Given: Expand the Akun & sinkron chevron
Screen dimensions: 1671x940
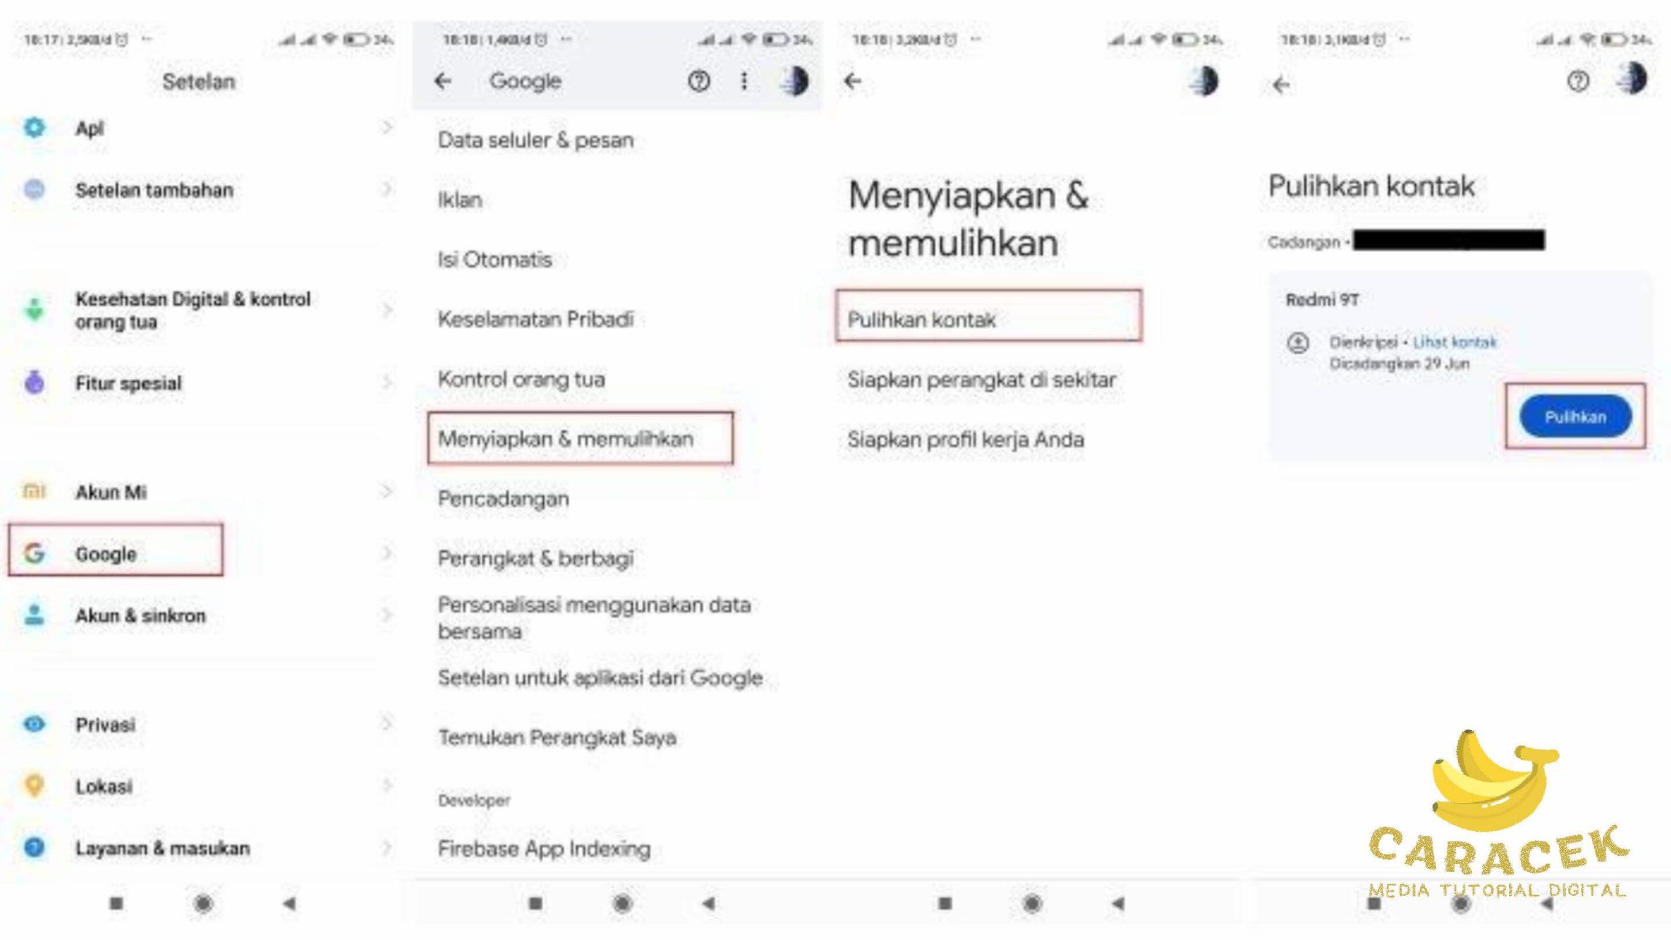Looking at the screenshot, I should (x=387, y=615).
